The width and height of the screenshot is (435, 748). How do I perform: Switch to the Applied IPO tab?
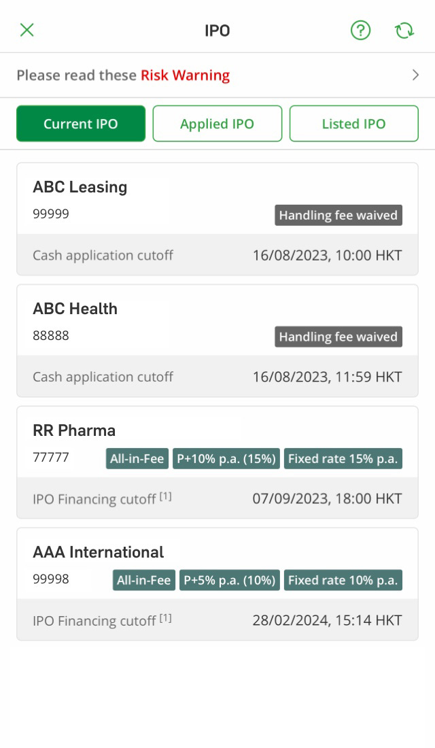[217, 124]
